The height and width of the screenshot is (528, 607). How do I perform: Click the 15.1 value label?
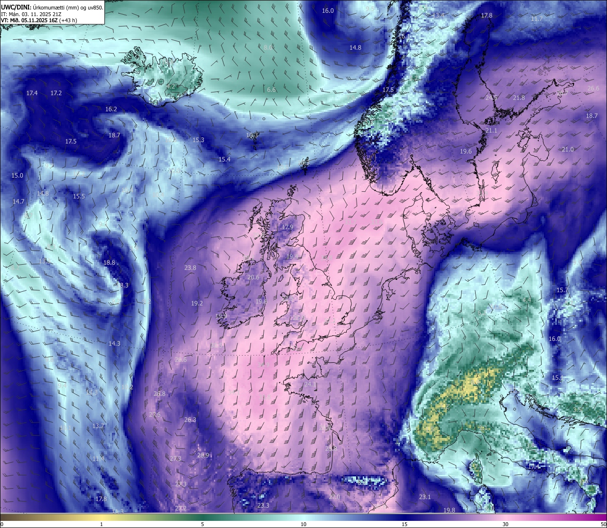557,378
